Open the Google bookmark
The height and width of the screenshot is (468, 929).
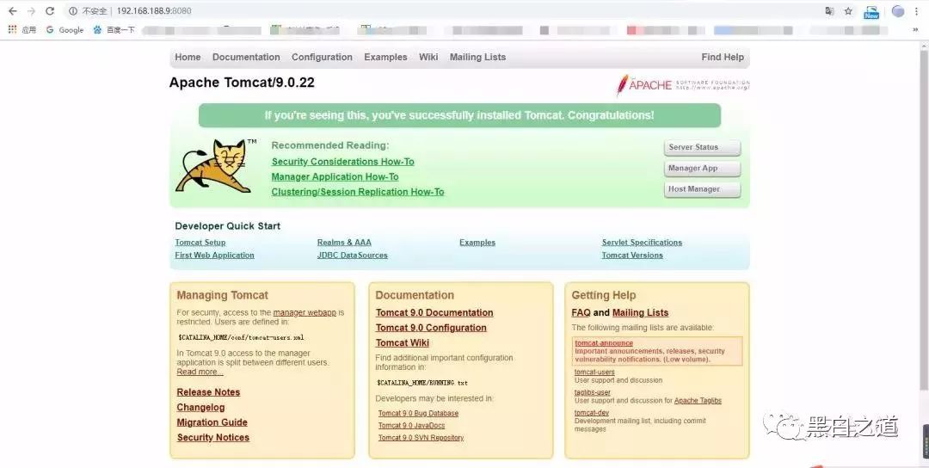[65, 29]
